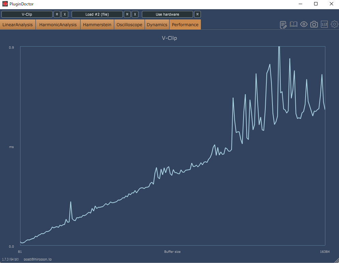Toggle M button next to Load #2
339x263 pixels.
(x=127, y=14)
